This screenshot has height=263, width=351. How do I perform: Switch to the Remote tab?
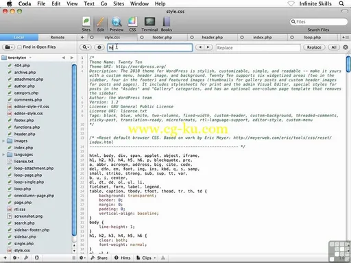click(x=58, y=37)
